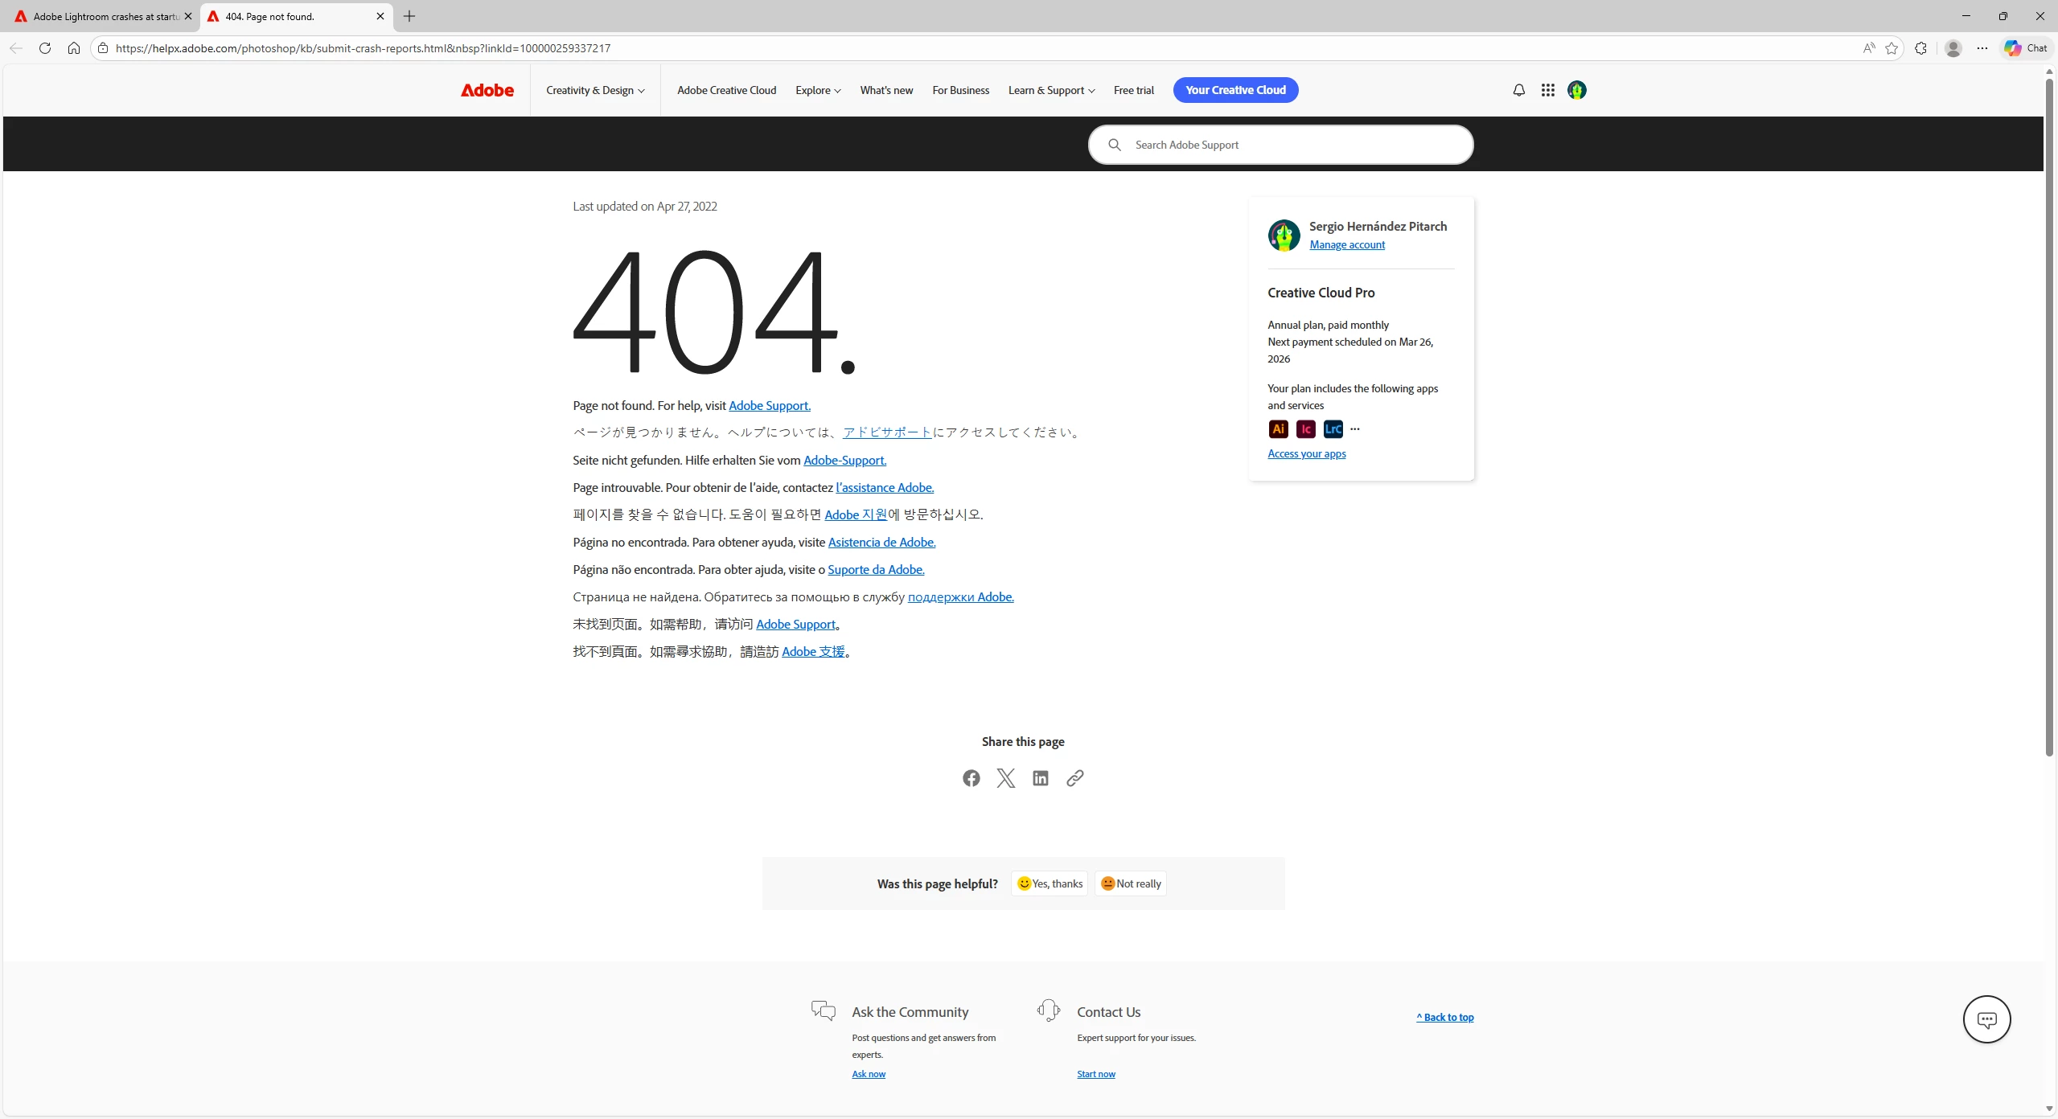Share page on Facebook icon
The width and height of the screenshot is (2058, 1119).
(x=971, y=778)
